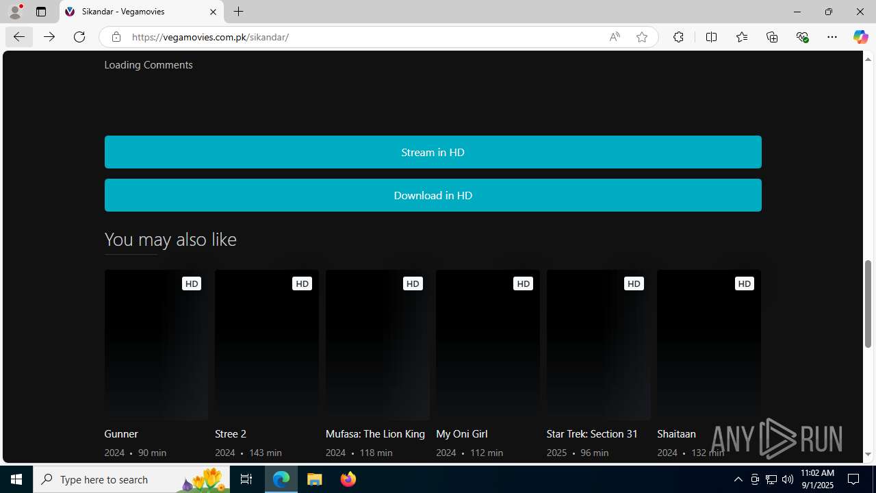Go back with the browser Back arrow
876x493 pixels.
[19, 37]
